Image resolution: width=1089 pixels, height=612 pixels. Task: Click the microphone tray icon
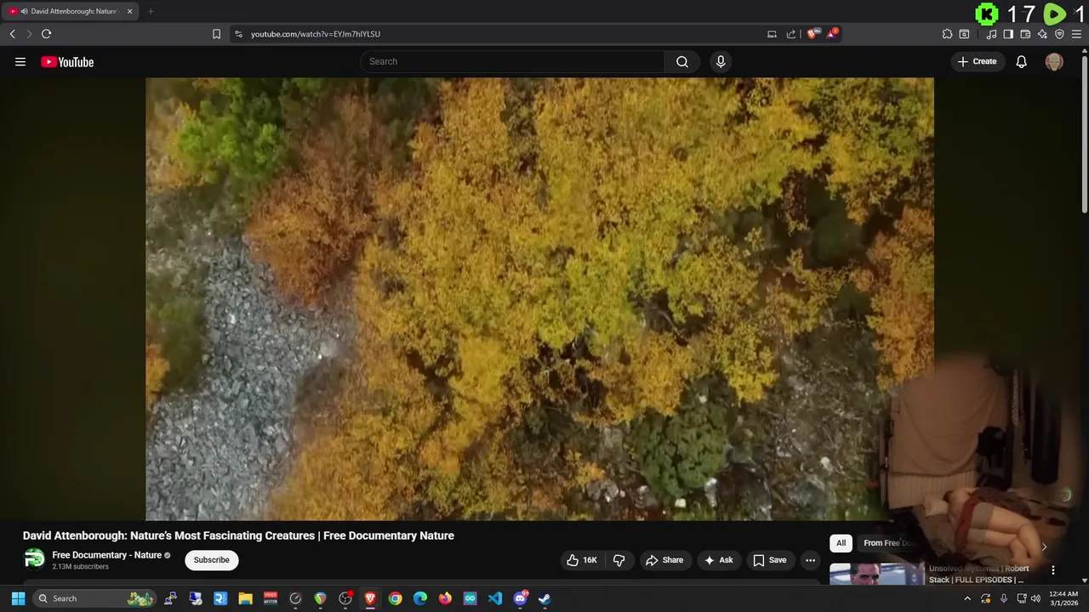tap(1004, 598)
